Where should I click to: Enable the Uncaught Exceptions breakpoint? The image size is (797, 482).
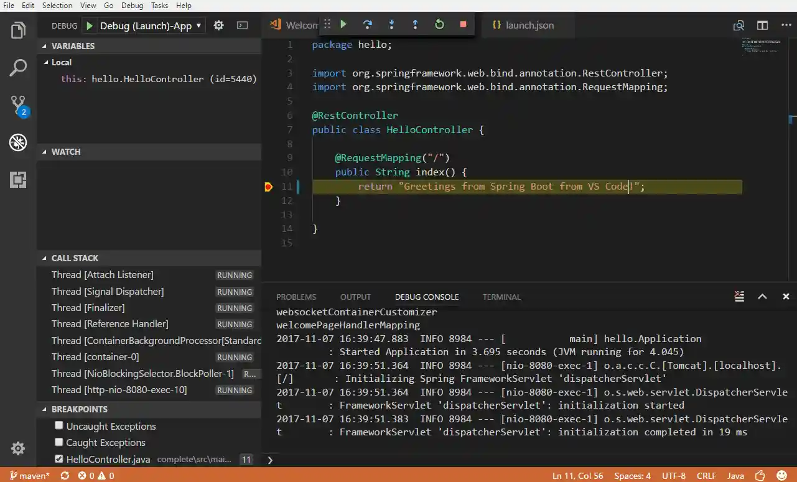[x=58, y=425]
